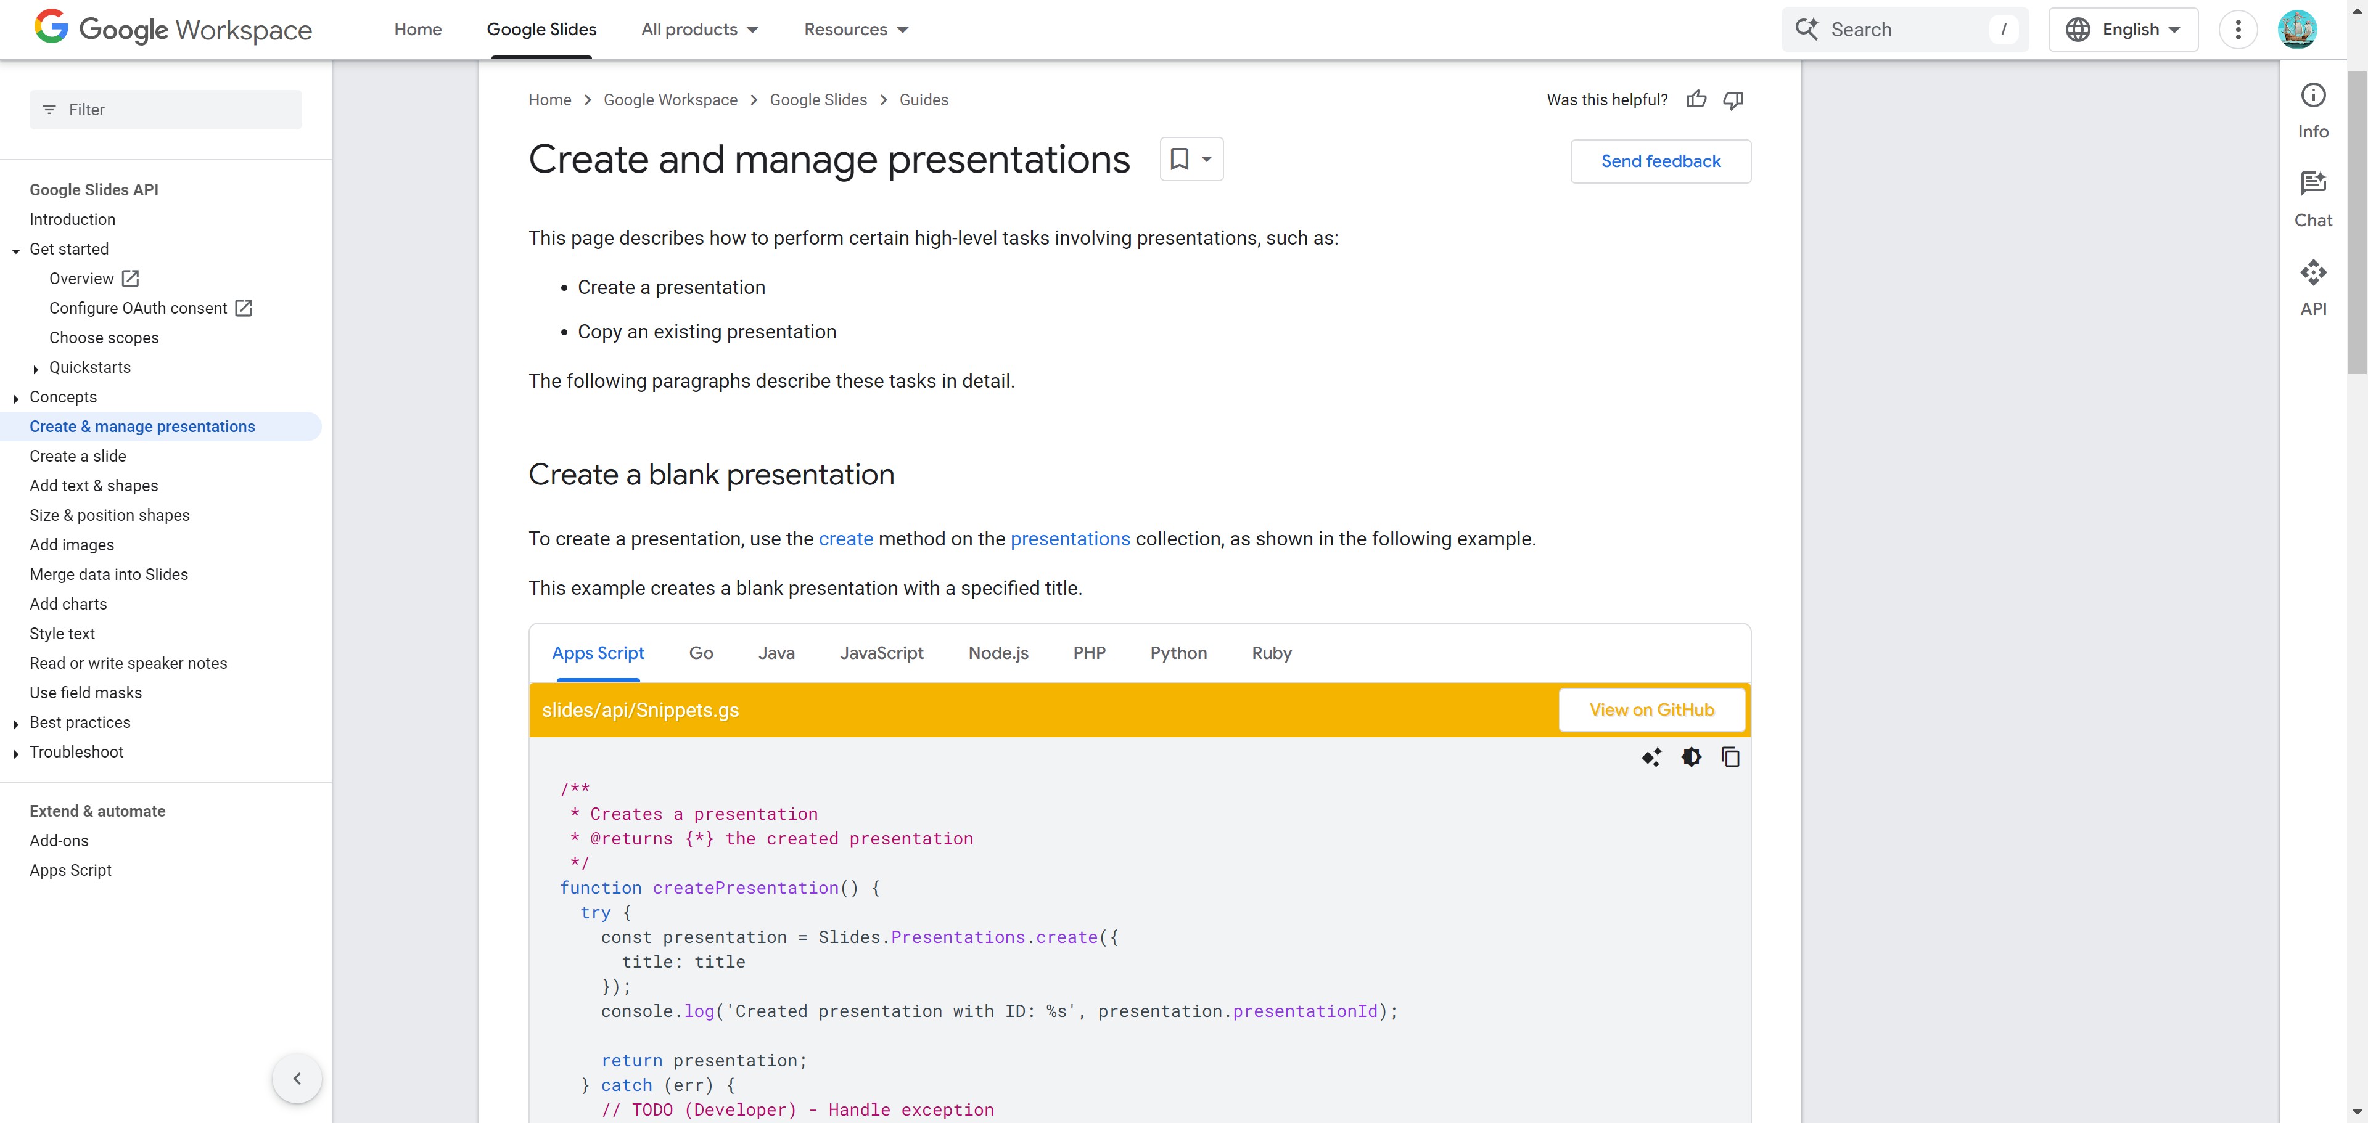
Task: Collapse sidebar with the chevron button
Action: (x=297, y=1078)
